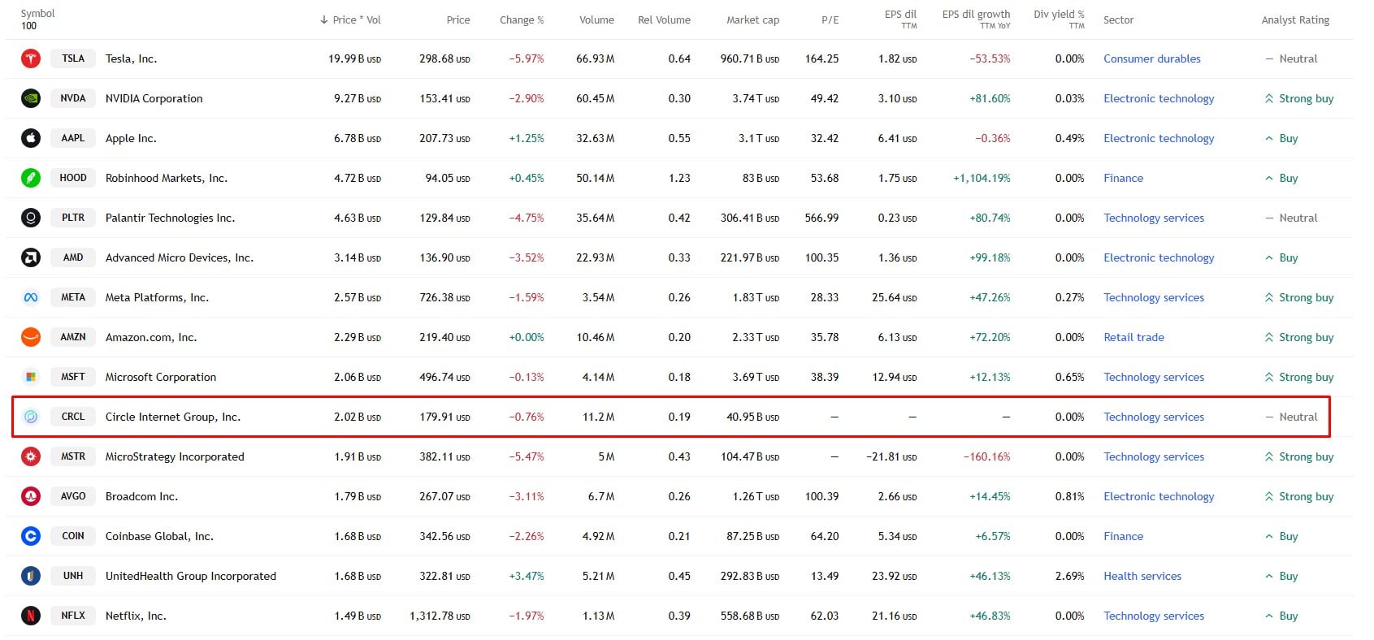
Task: Open Amazon's Retail trade sector link
Action: pos(1133,337)
